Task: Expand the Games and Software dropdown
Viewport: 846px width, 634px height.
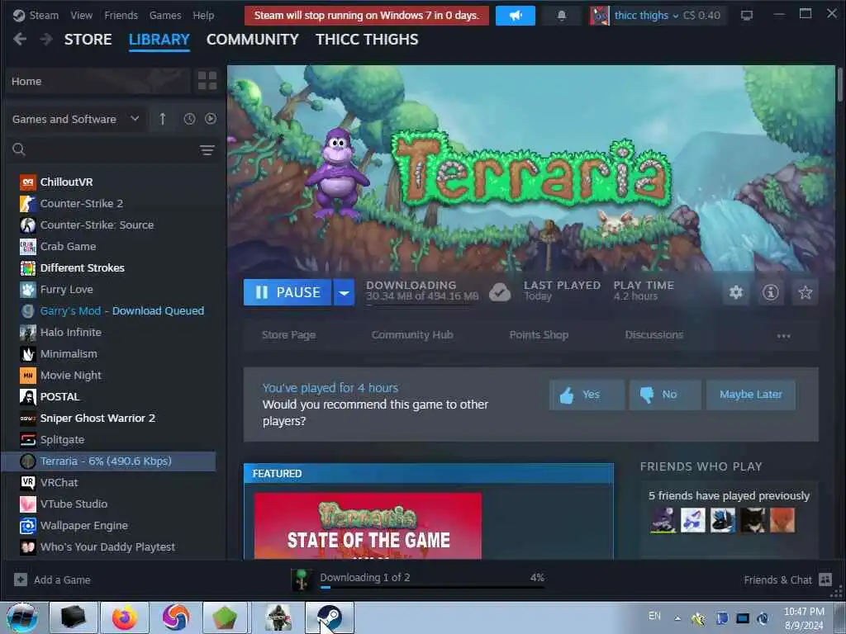Action: 75,119
